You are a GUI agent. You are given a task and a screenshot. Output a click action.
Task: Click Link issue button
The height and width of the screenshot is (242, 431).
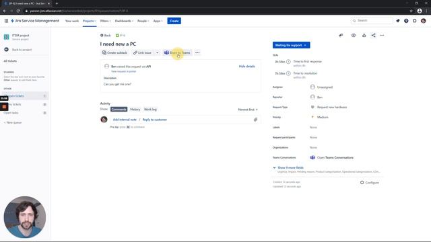(x=142, y=52)
